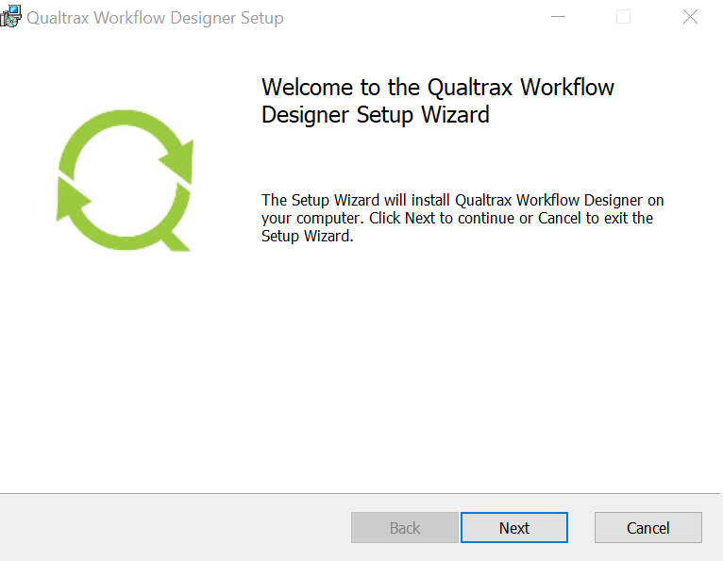Cancel the Qualtrax Workflow Designer setup

point(647,527)
